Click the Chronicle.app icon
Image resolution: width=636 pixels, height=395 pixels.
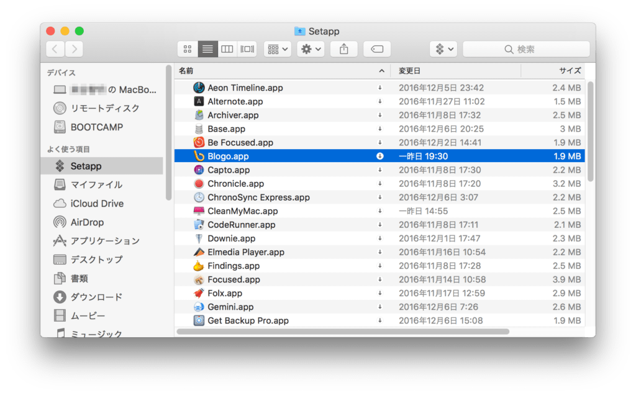[199, 184]
